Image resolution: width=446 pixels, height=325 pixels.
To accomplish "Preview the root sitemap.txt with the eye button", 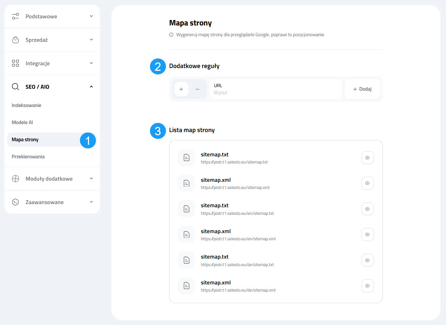I will [367, 158].
